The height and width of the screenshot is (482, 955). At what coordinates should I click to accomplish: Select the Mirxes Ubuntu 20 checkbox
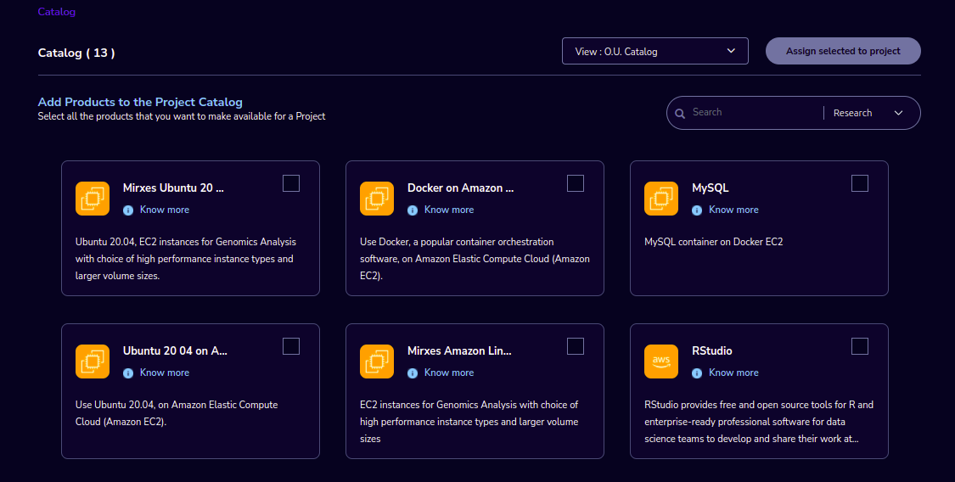tap(291, 183)
